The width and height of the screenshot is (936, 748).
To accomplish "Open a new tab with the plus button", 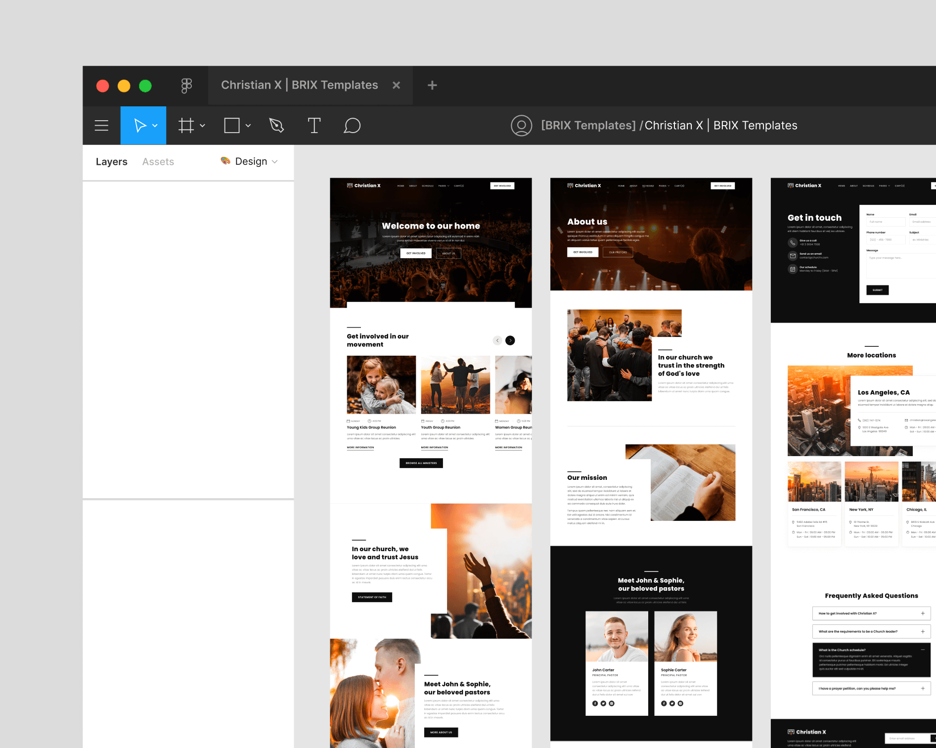I will pos(432,85).
